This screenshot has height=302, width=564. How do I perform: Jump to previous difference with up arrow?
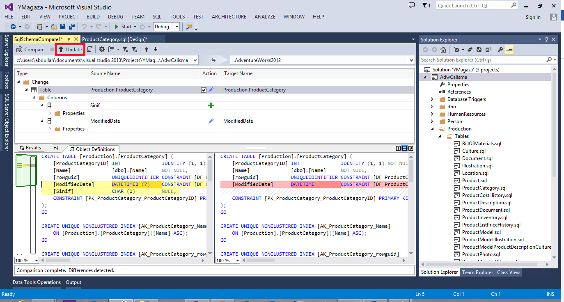147,49
